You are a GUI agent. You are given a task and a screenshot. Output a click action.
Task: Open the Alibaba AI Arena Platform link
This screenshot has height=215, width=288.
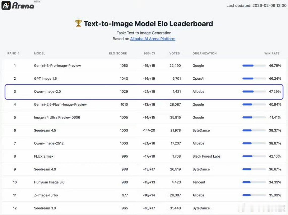[153, 39]
